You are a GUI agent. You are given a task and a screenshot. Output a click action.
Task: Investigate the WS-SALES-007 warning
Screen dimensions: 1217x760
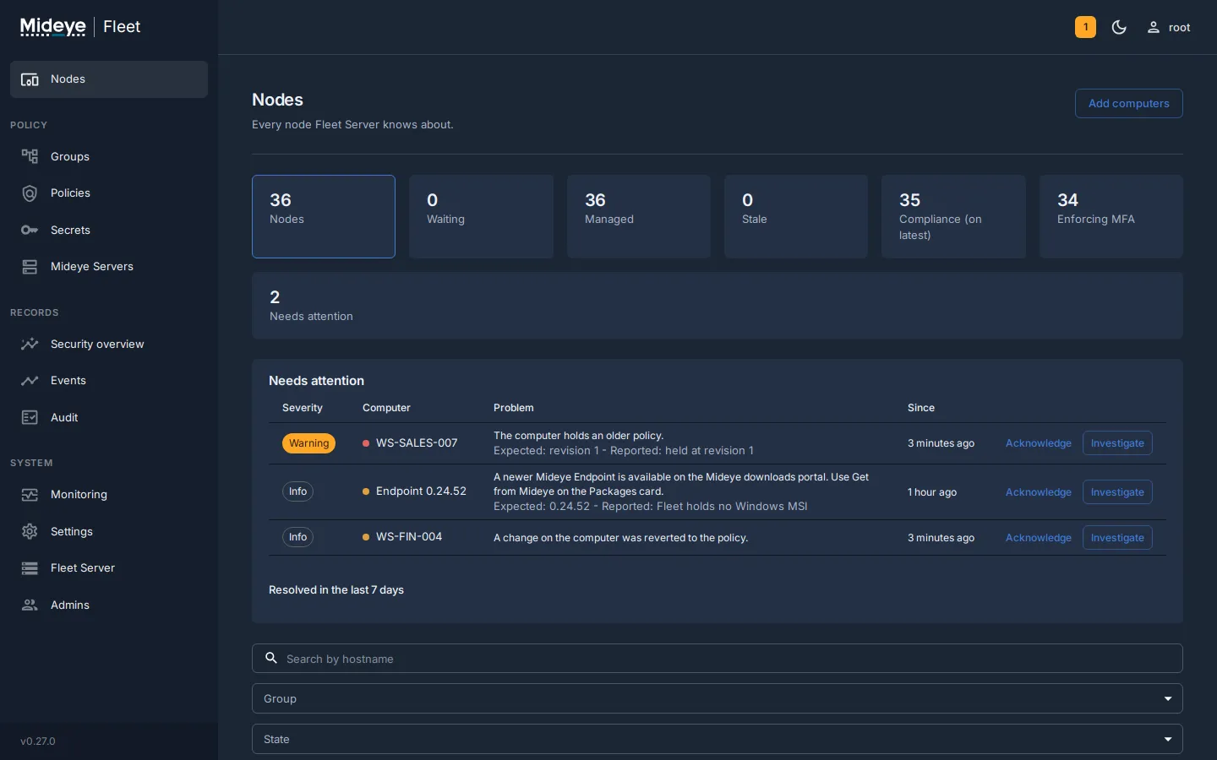tap(1117, 443)
